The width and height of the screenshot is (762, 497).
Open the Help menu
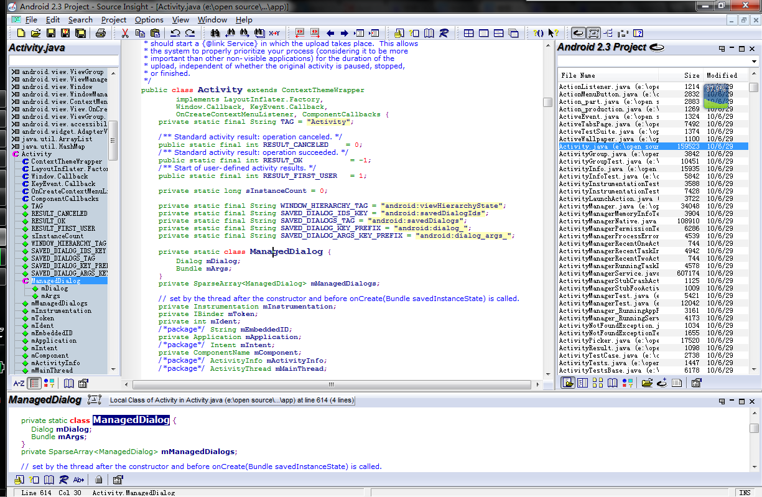(244, 19)
